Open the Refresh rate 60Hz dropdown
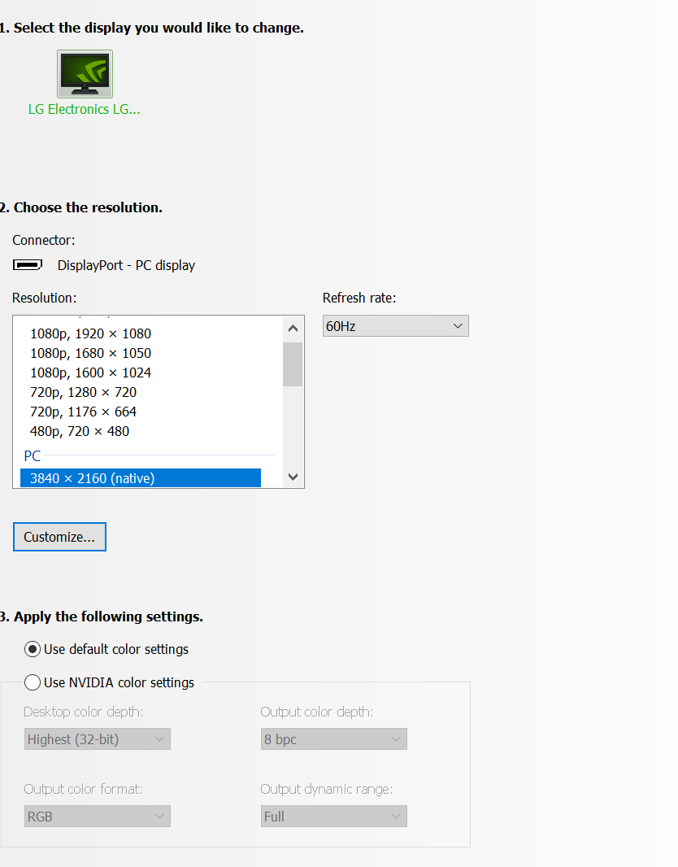The height and width of the screenshot is (867, 678). [x=396, y=325]
